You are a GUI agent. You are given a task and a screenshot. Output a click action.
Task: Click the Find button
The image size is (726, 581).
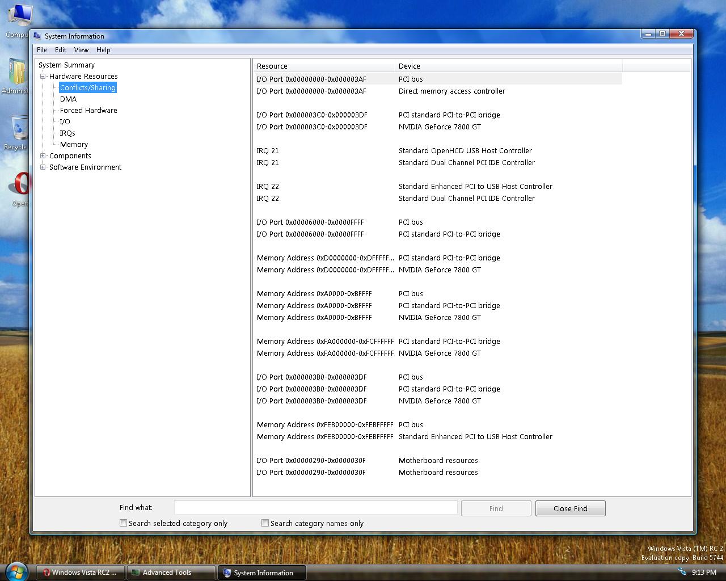[496, 508]
